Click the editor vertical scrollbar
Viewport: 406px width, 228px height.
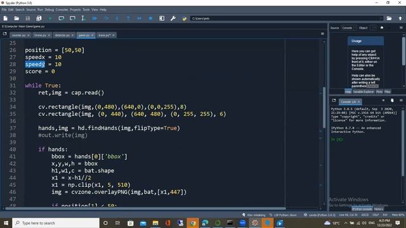(324, 108)
